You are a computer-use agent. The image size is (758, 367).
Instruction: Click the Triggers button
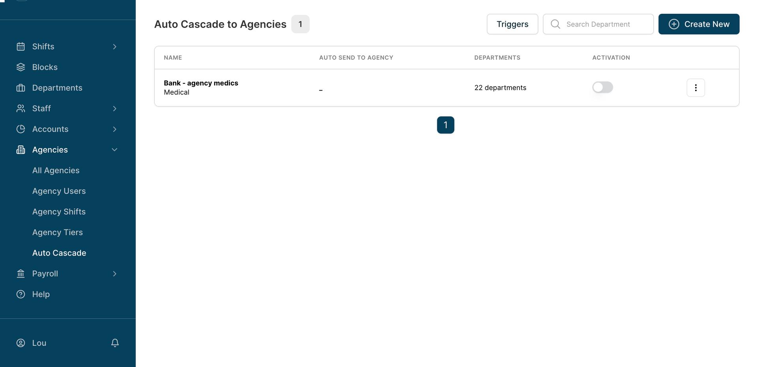(512, 24)
